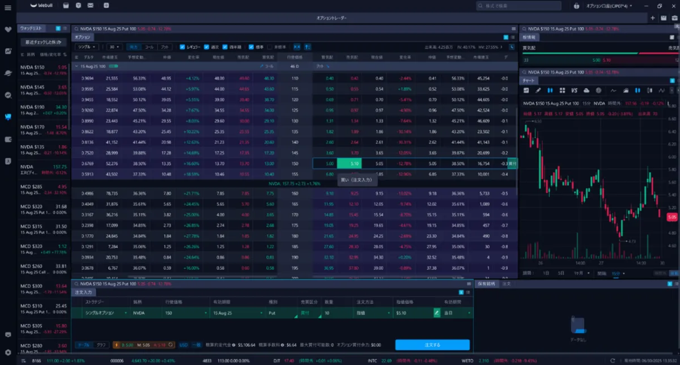Open the hamburger menu at top left

[x=8, y=6]
